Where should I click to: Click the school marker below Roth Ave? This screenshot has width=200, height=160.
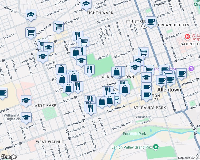[x=31, y=15]
